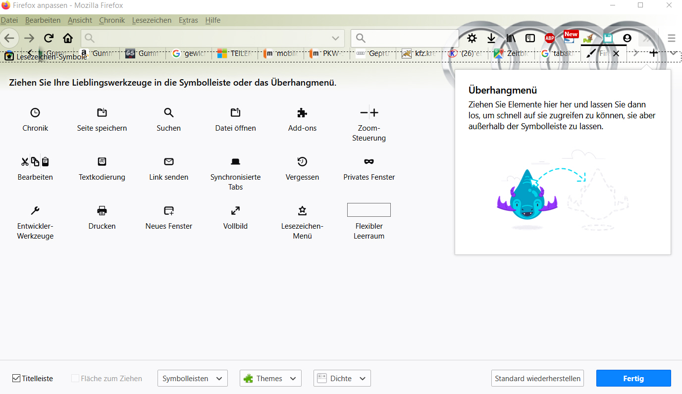
Task: Click the search field with magnifier
Action: [405, 38]
